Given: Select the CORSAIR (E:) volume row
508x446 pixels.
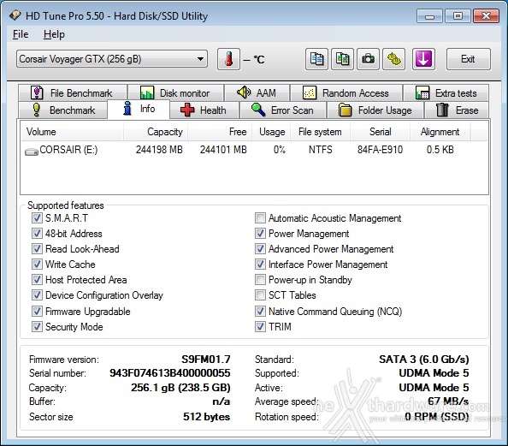Looking at the screenshot, I should (254, 150).
